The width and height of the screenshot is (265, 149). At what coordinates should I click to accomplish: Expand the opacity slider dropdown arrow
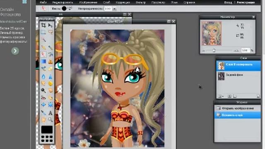[x=114, y=9]
